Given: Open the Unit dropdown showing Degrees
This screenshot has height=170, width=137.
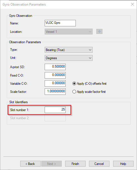Looking at the screenshot, I should tap(68, 58).
